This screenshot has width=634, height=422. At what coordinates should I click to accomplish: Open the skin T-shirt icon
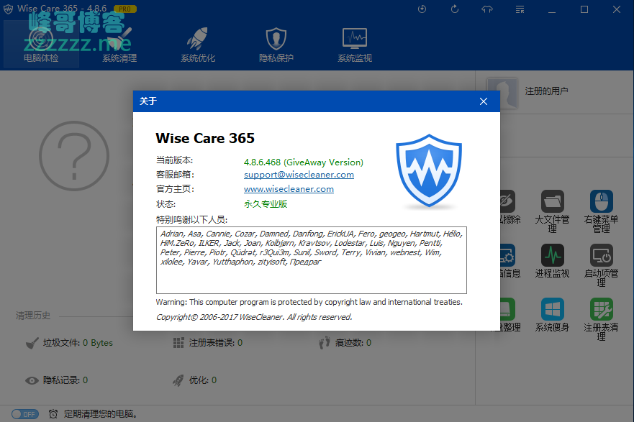coord(487,9)
